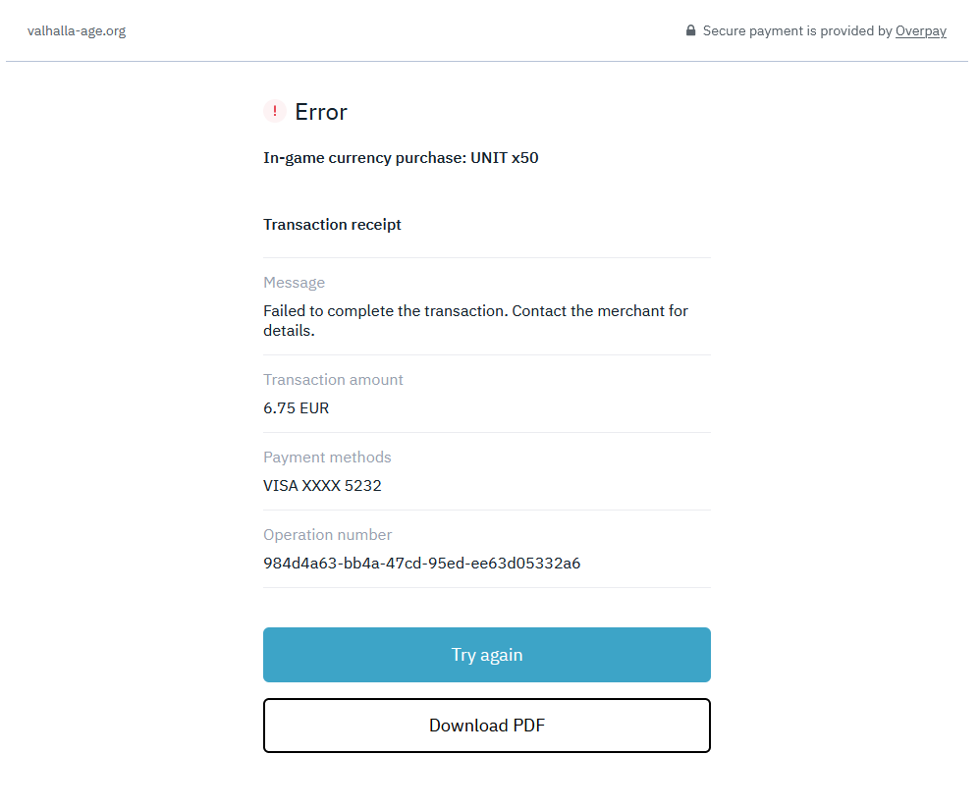Select the 6.75 EUR amount value
The width and height of the screenshot is (979, 808).
296,407
